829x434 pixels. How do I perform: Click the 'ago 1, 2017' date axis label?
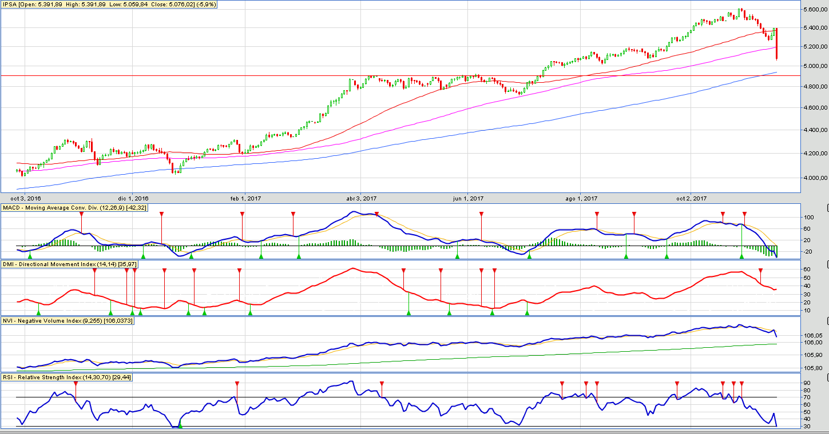point(581,199)
